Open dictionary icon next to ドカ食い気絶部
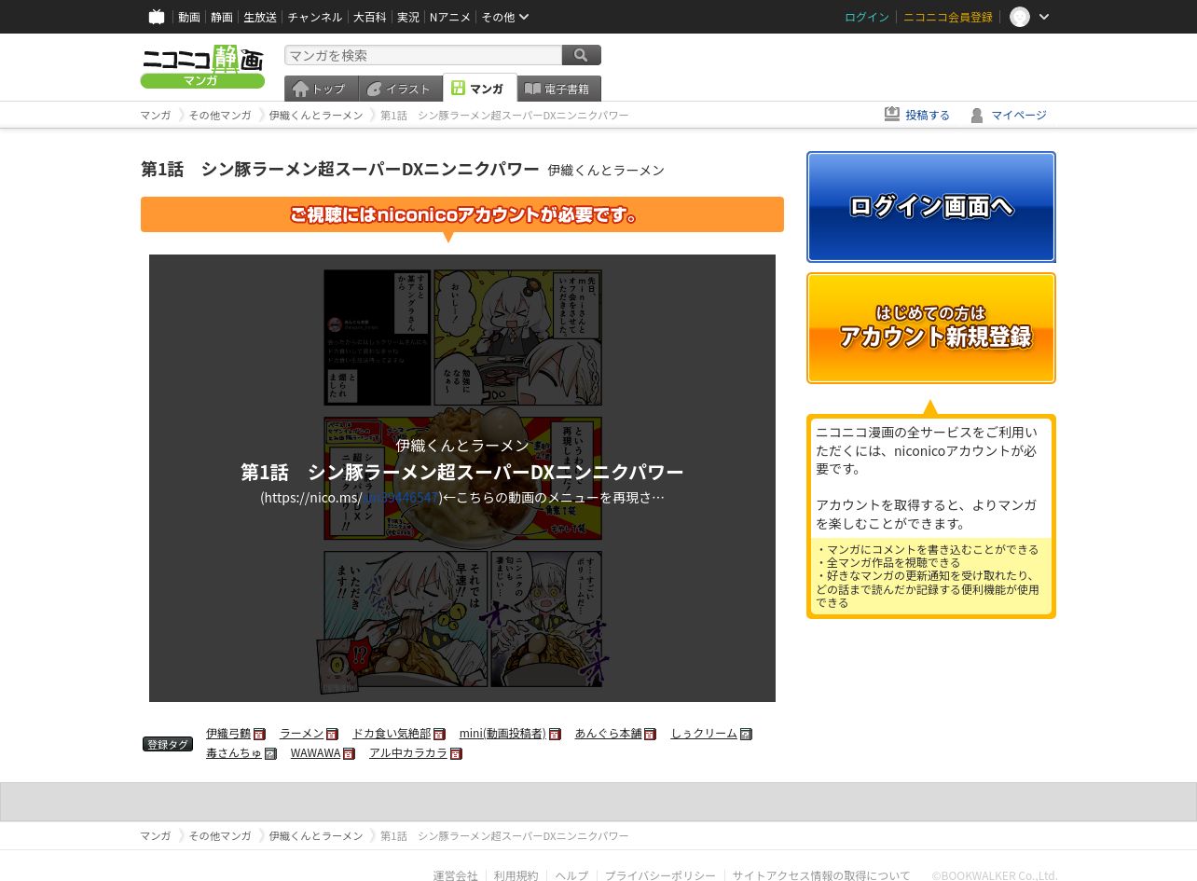The height and width of the screenshot is (881, 1197). pyautogui.click(x=439, y=735)
